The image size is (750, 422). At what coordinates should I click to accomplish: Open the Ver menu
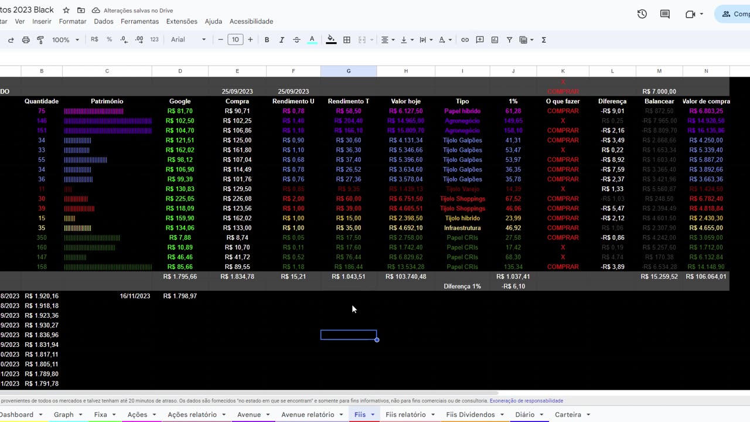point(20,21)
